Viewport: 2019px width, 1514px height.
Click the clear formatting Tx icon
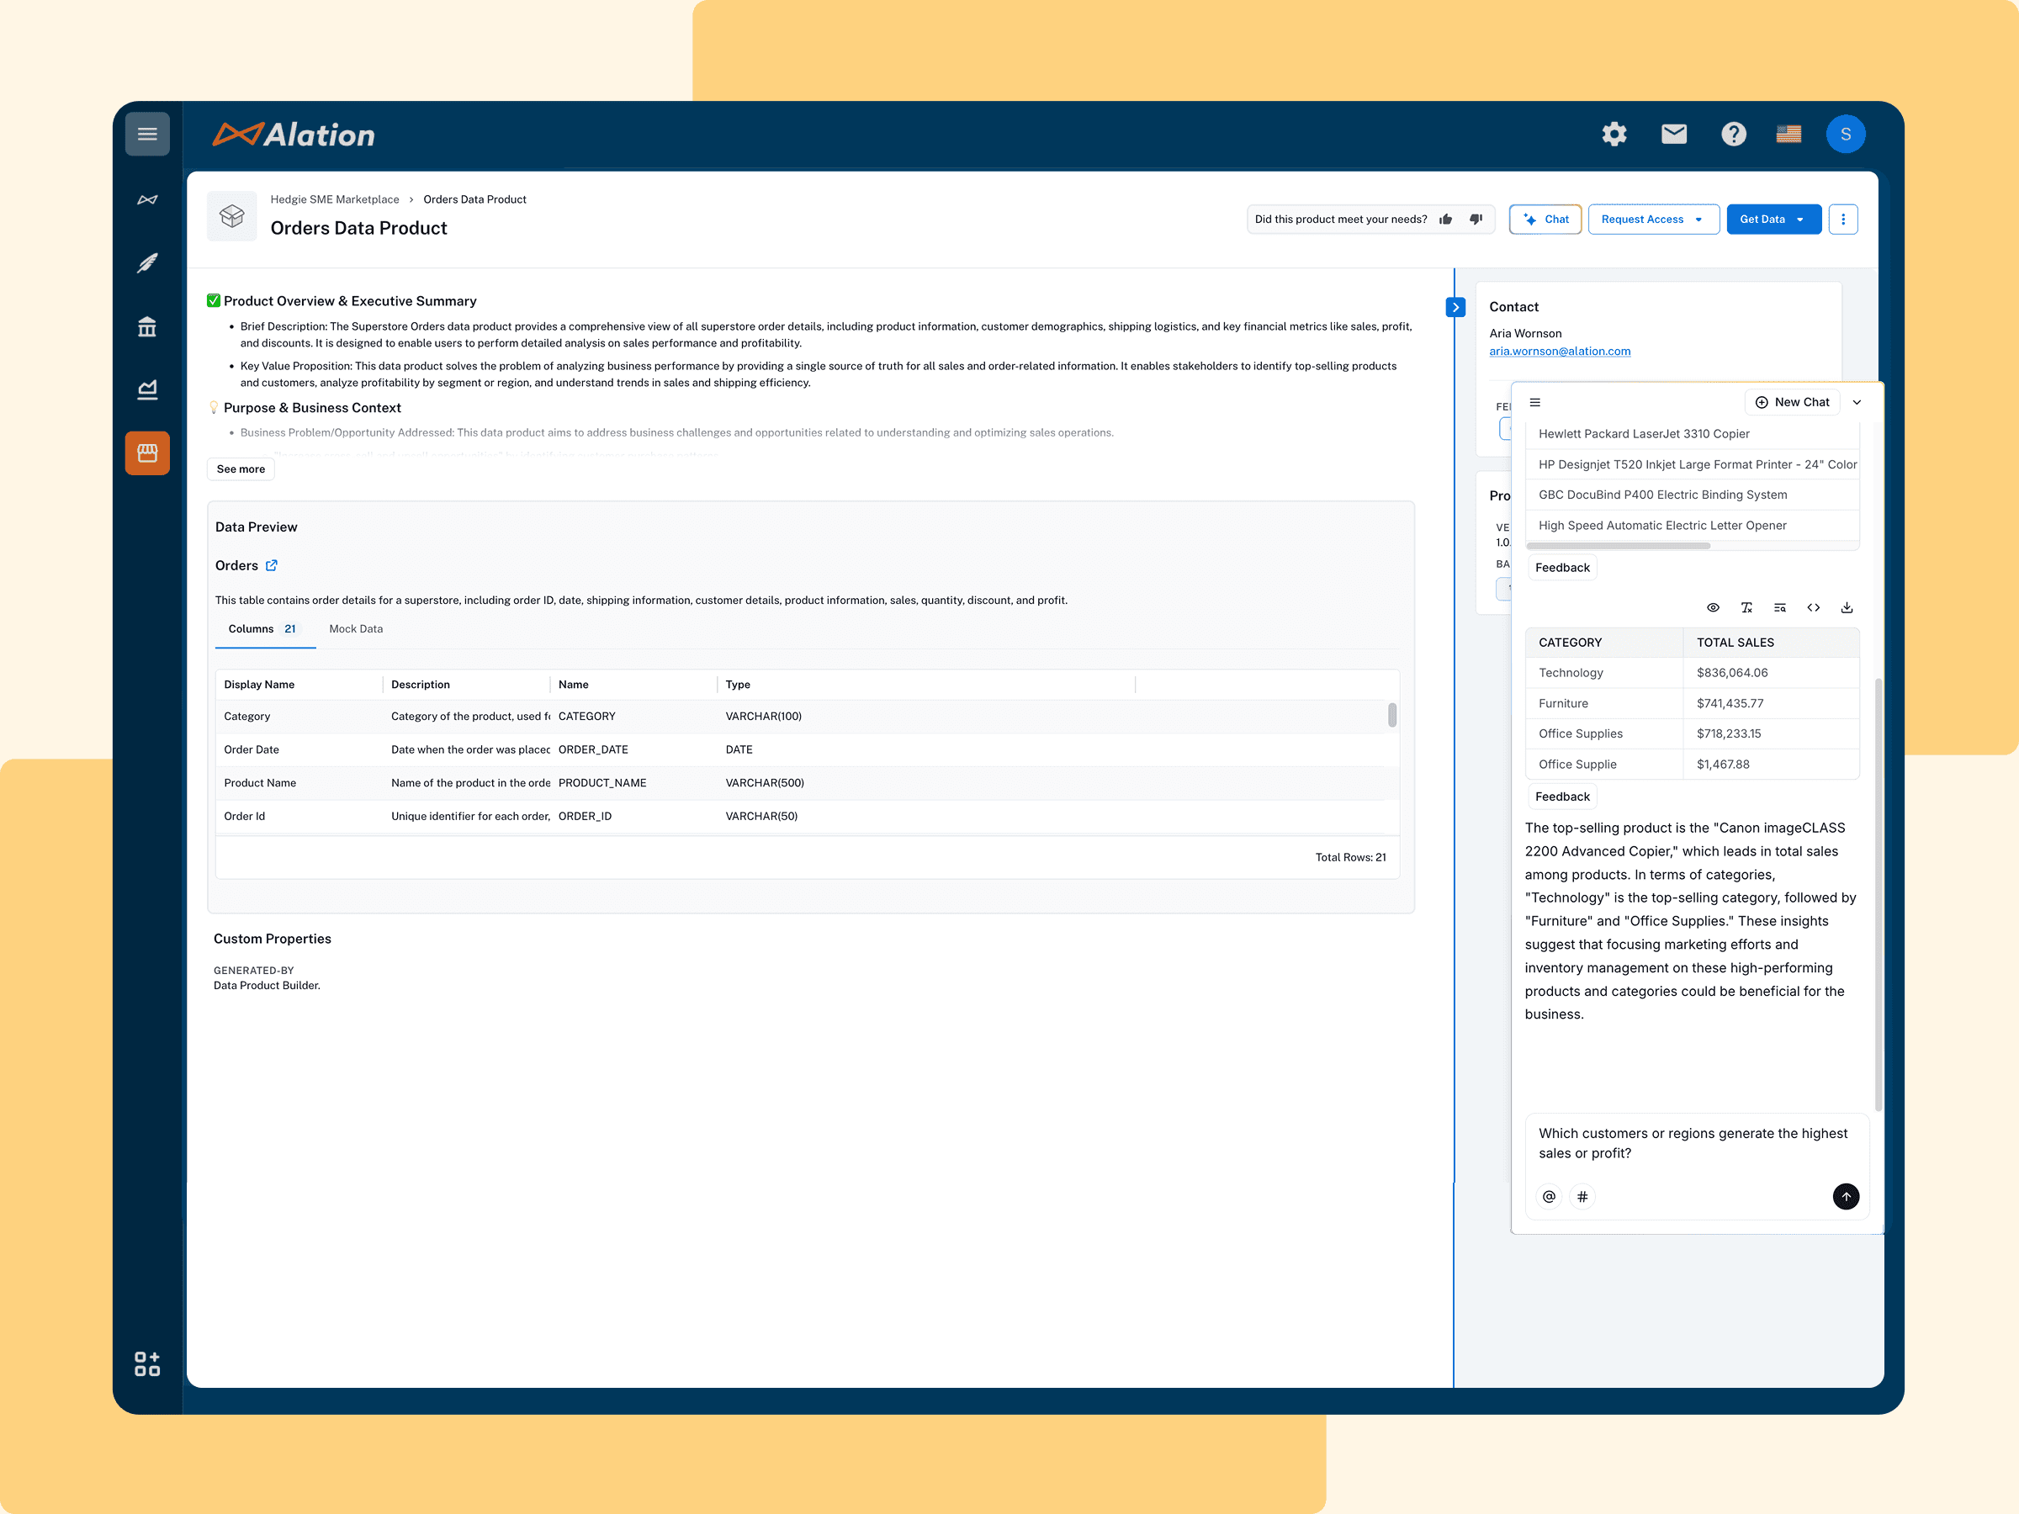point(1746,608)
